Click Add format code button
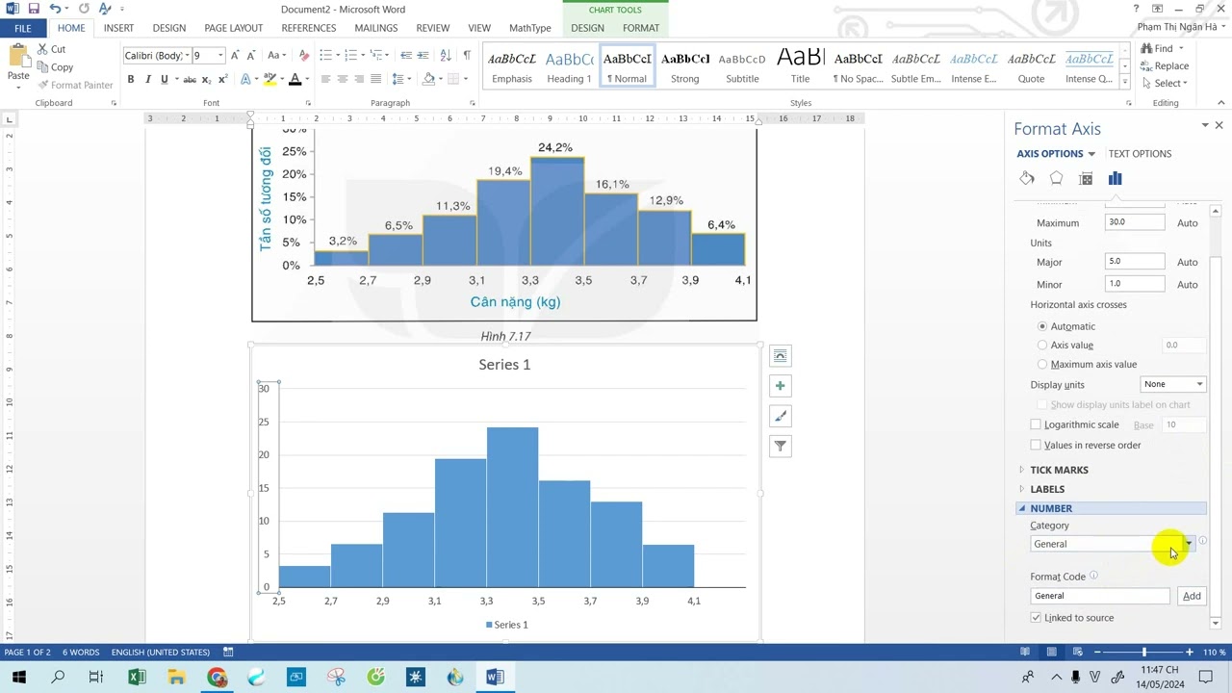1232x693 pixels. click(x=1192, y=596)
